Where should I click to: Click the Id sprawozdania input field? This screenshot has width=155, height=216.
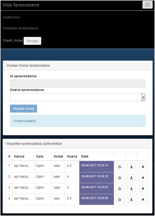78,83
